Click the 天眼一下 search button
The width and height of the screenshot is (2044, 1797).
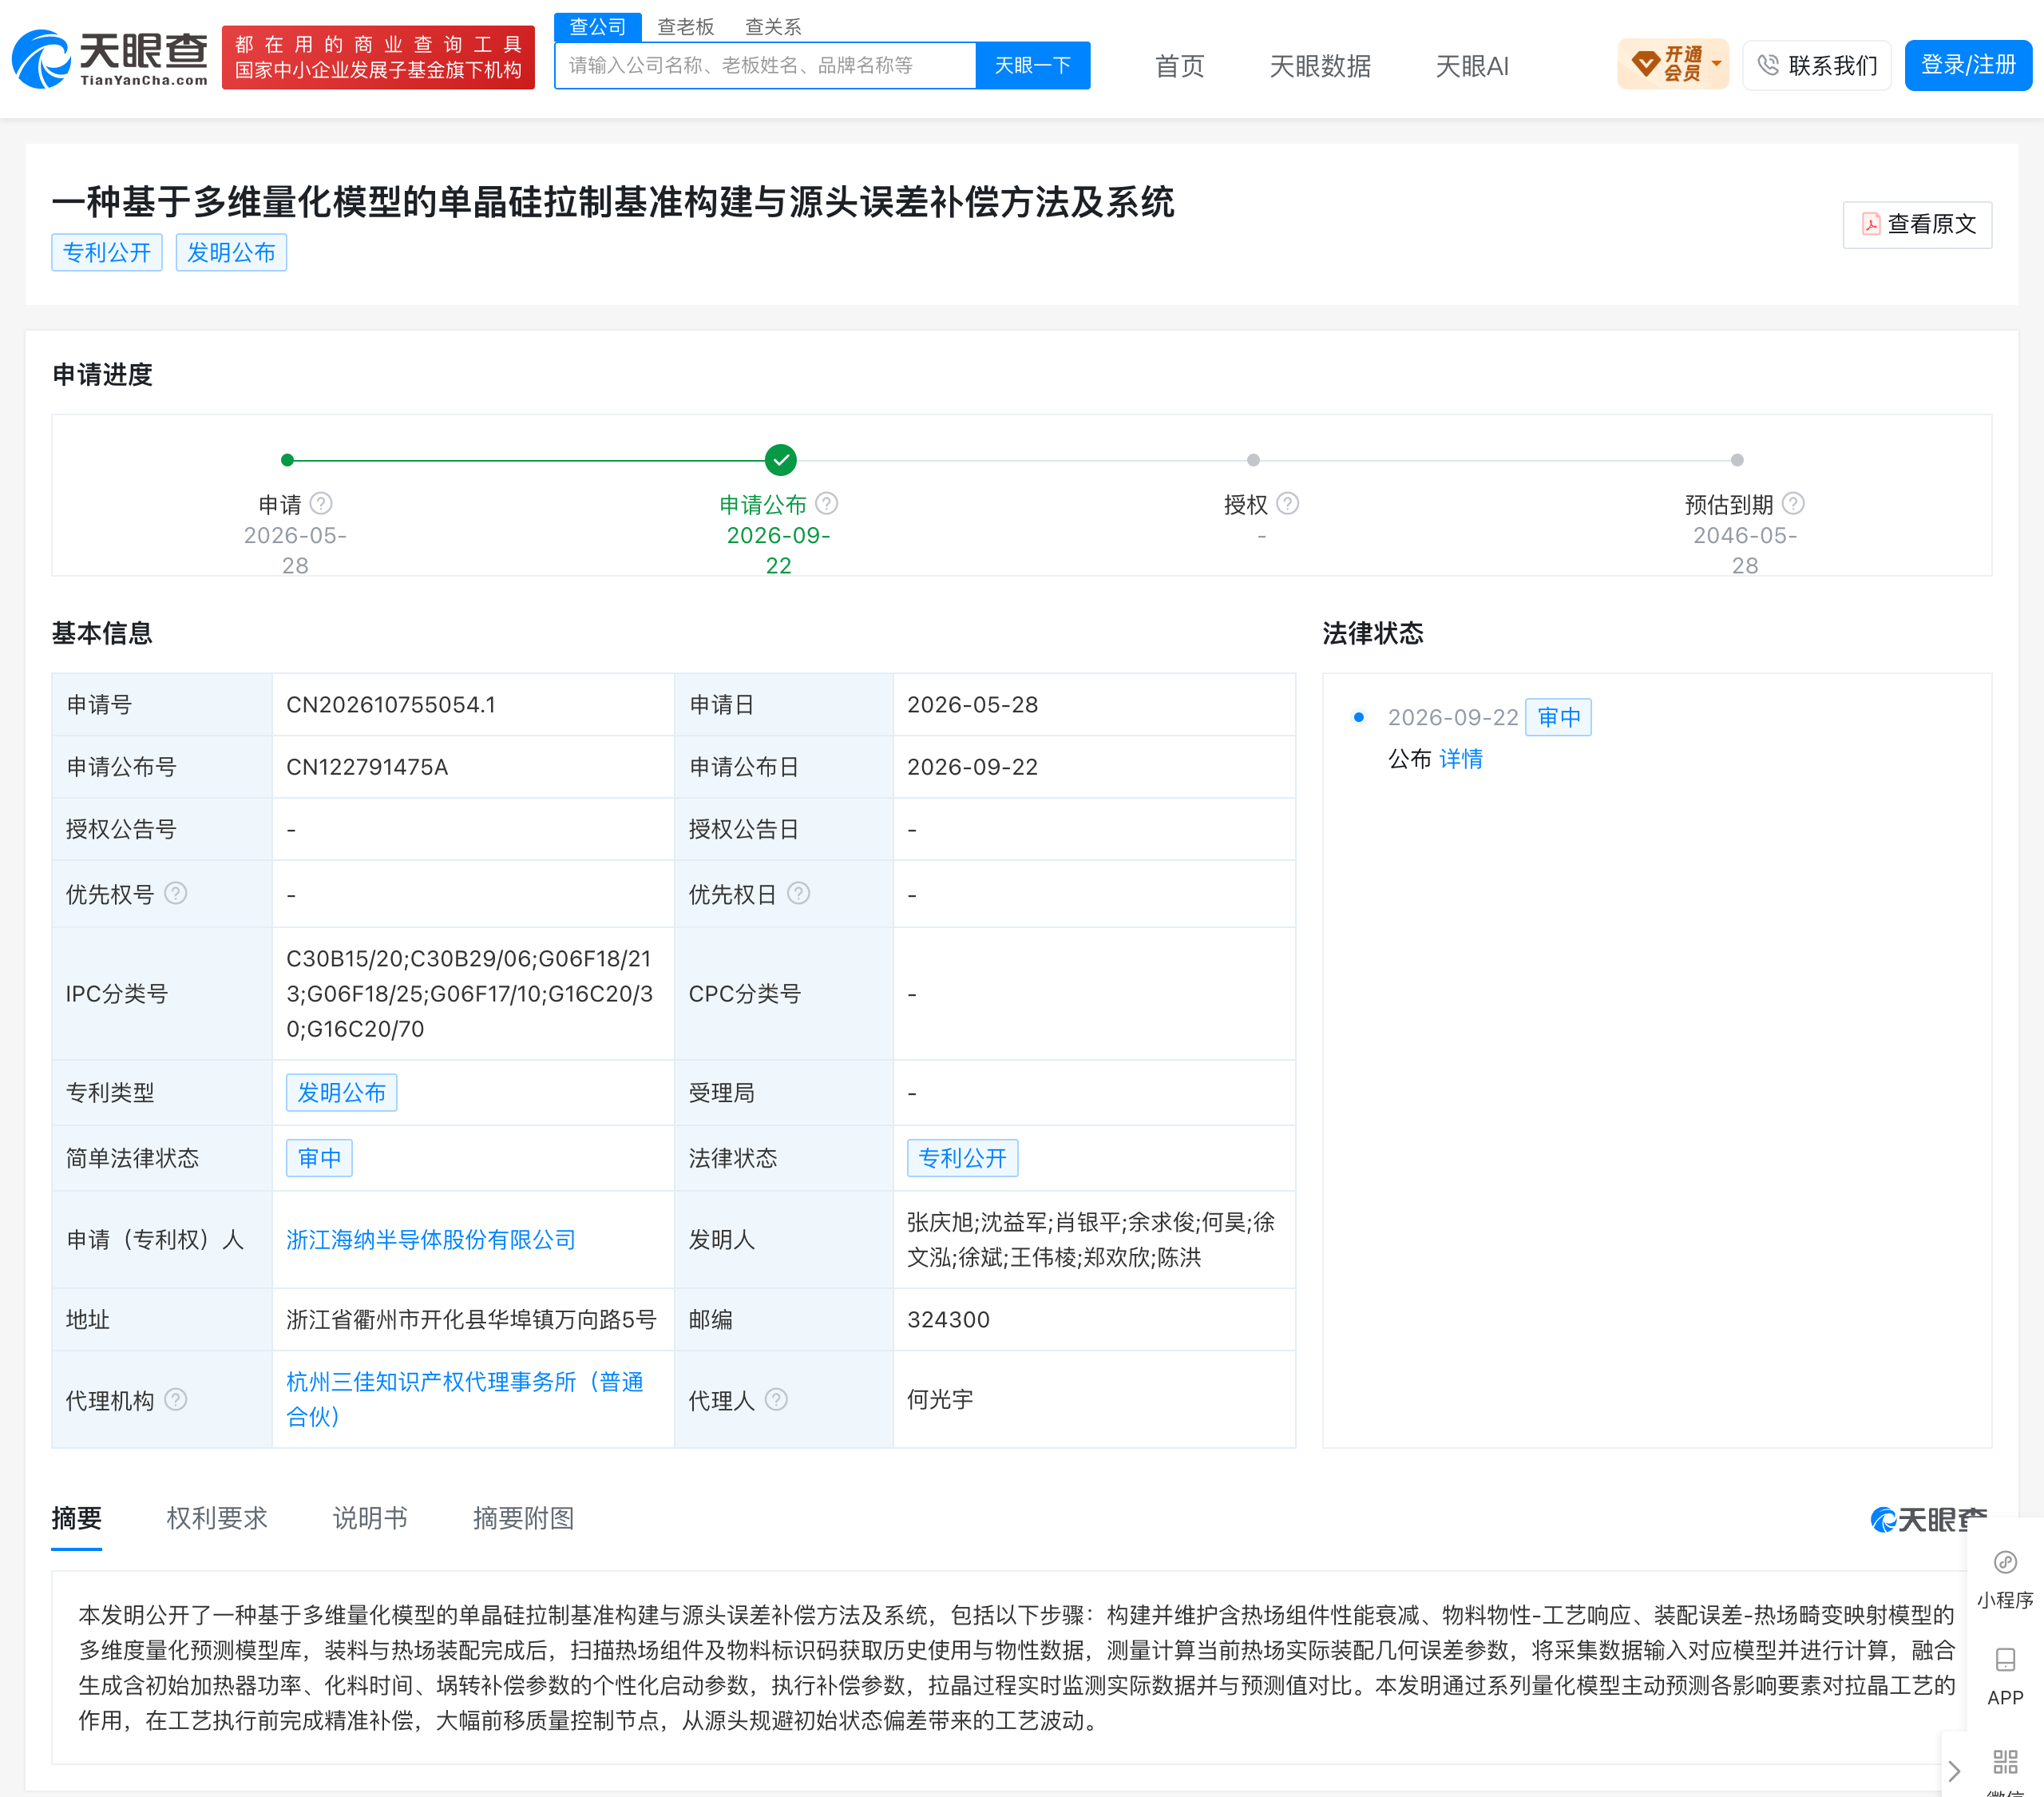point(1032,65)
